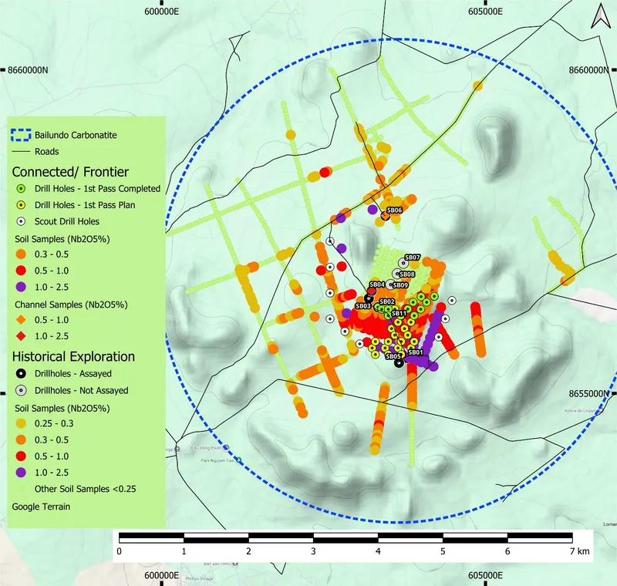Click the Google Terrain legend text
The width and height of the screenshot is (617, 586).
[x=41, y=507]
